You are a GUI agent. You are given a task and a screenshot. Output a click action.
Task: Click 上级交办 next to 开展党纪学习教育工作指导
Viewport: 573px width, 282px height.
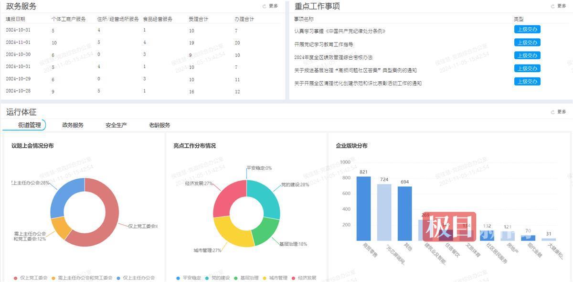(528, 42)
